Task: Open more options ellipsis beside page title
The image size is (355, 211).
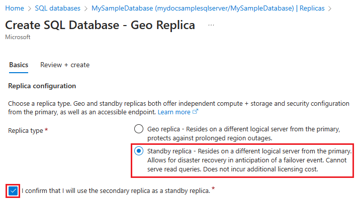Action: coord(211,25)
